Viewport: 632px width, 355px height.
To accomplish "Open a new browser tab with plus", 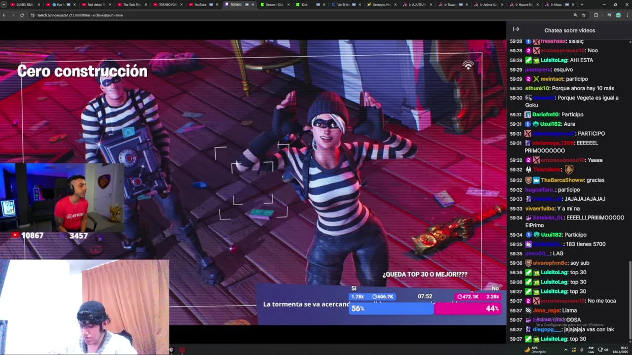I will pyautogui.click(x=582, y=4).
